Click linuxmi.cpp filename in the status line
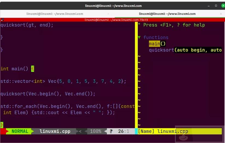 coord(55,131)
